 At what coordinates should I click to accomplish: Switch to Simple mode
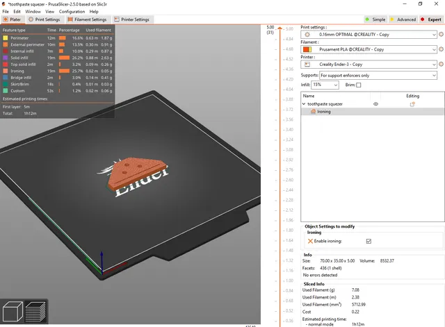point(378,19)
